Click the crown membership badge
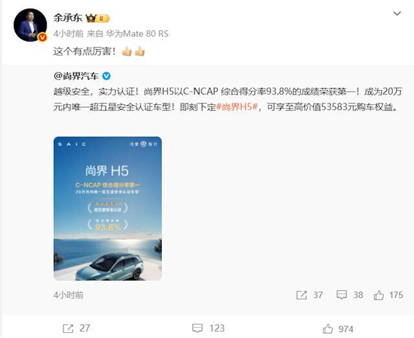The image size is (414, 338). (98, 18)
